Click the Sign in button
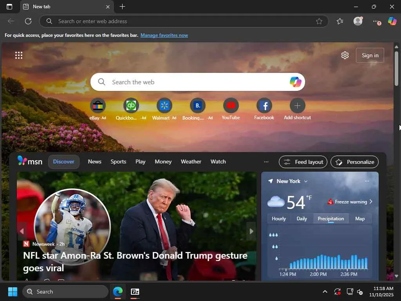The image size is (401, 301). pyautogui.click(x=370, y=55)
